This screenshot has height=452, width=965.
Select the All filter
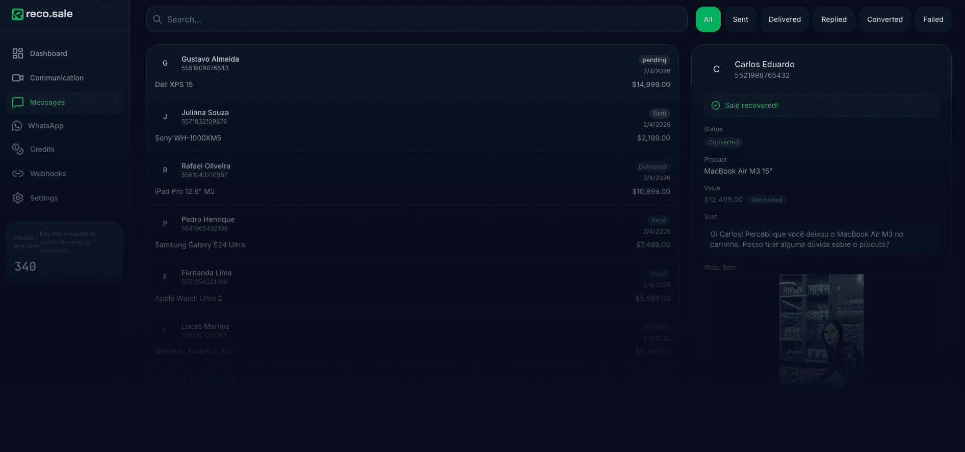708,19
